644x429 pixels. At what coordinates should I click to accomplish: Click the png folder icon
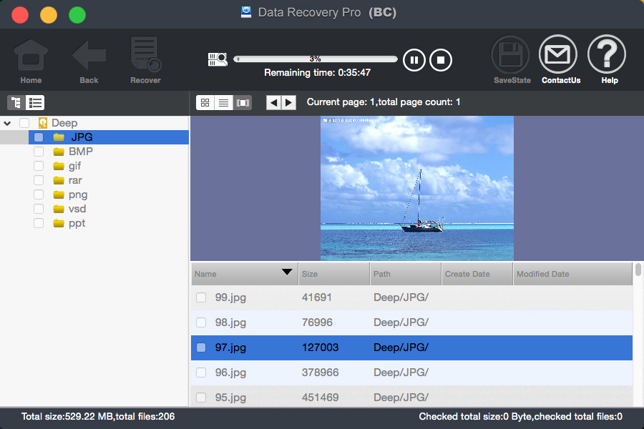(x=59, y=194)
